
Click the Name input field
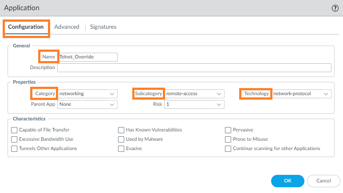tap(88, 57)
